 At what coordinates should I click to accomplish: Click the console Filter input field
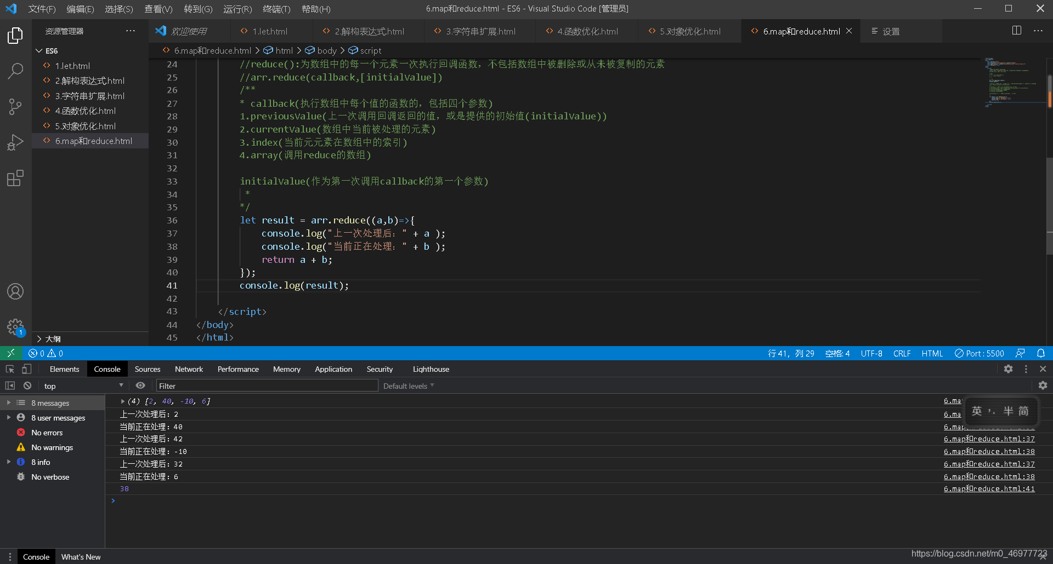click(267, 385)
